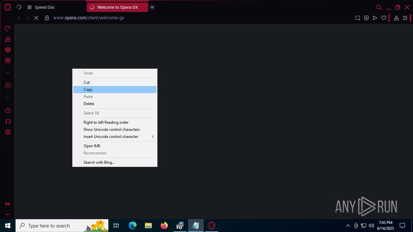This screenshot has width=413, height=232.
Task: Open the Player icon in sidebar
Action: click(x=8, y=86)
